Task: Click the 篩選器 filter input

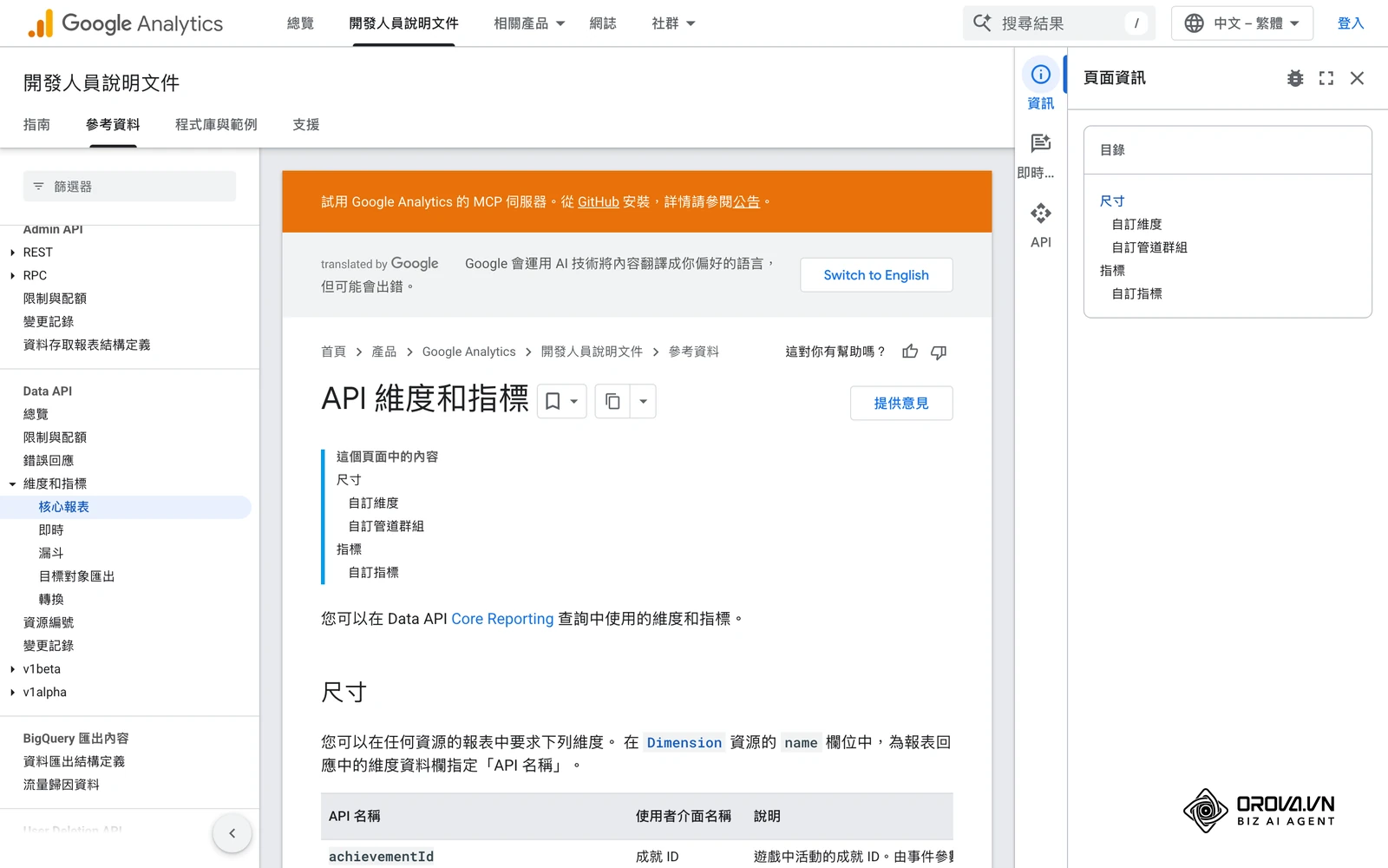Action: pyautogui.click(x=129, y=187)
